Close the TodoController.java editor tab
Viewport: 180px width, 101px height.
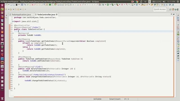tap(57, 15)
